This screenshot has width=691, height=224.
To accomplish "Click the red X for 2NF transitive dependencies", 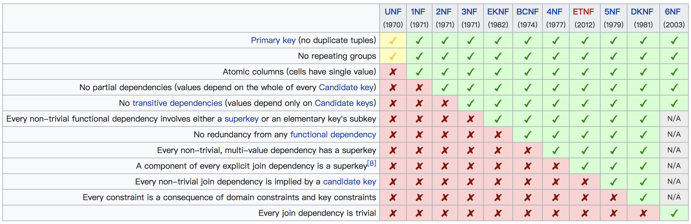I will [x=445, y=103].
